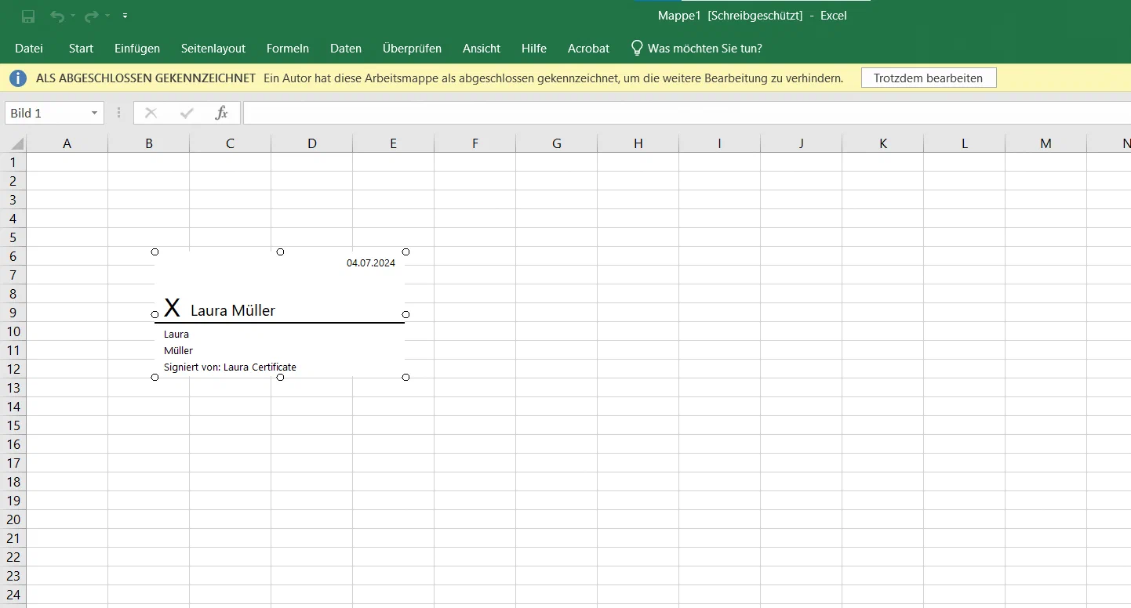This screenshot has height=608, width=1131.
Task: Select column header F
Action: coord(475,143)
